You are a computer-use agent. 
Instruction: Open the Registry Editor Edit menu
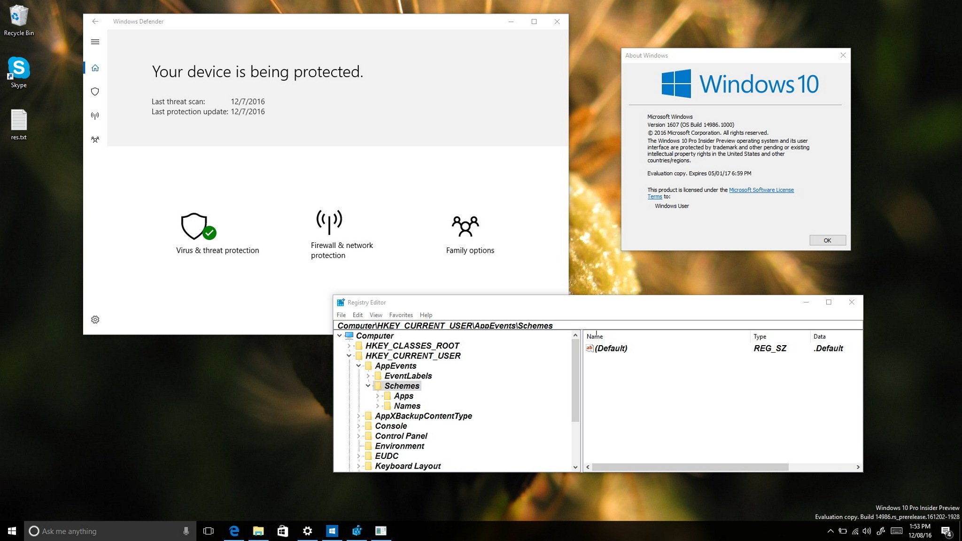click(357, 315)
